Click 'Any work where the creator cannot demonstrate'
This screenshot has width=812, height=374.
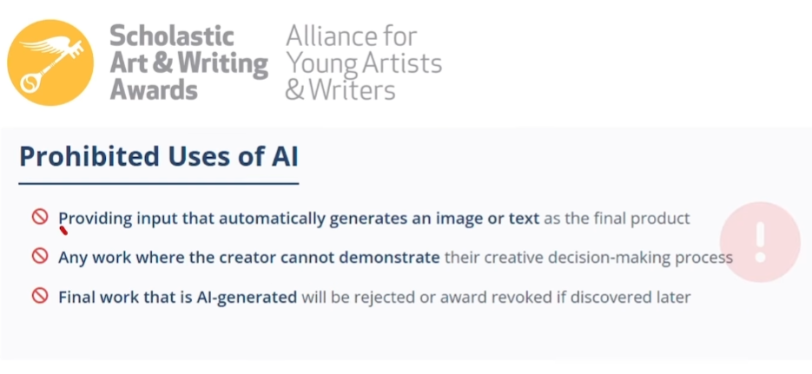pyautogui.click(x=248, y=258)
